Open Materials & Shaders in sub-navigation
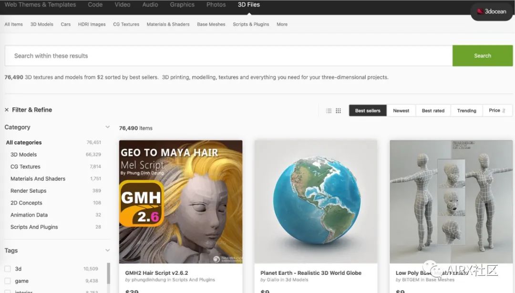Viewport: 515px width, 293px height. click(168, 24)
